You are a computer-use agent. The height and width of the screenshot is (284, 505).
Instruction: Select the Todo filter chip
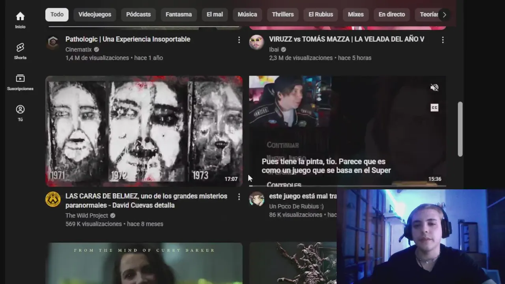[x=57, y=15]
